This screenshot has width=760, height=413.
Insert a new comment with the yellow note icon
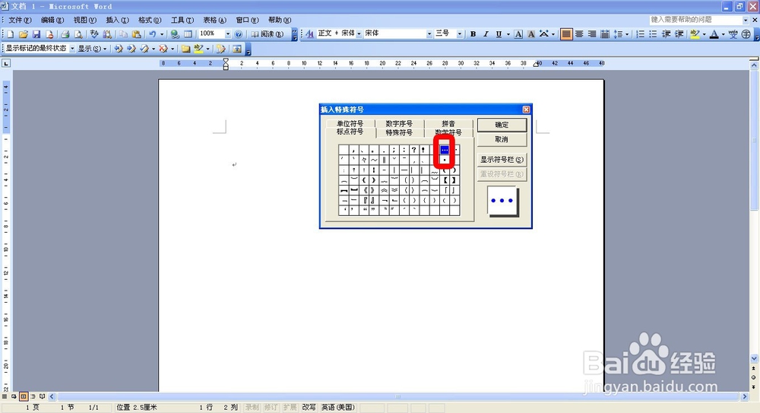185,49
